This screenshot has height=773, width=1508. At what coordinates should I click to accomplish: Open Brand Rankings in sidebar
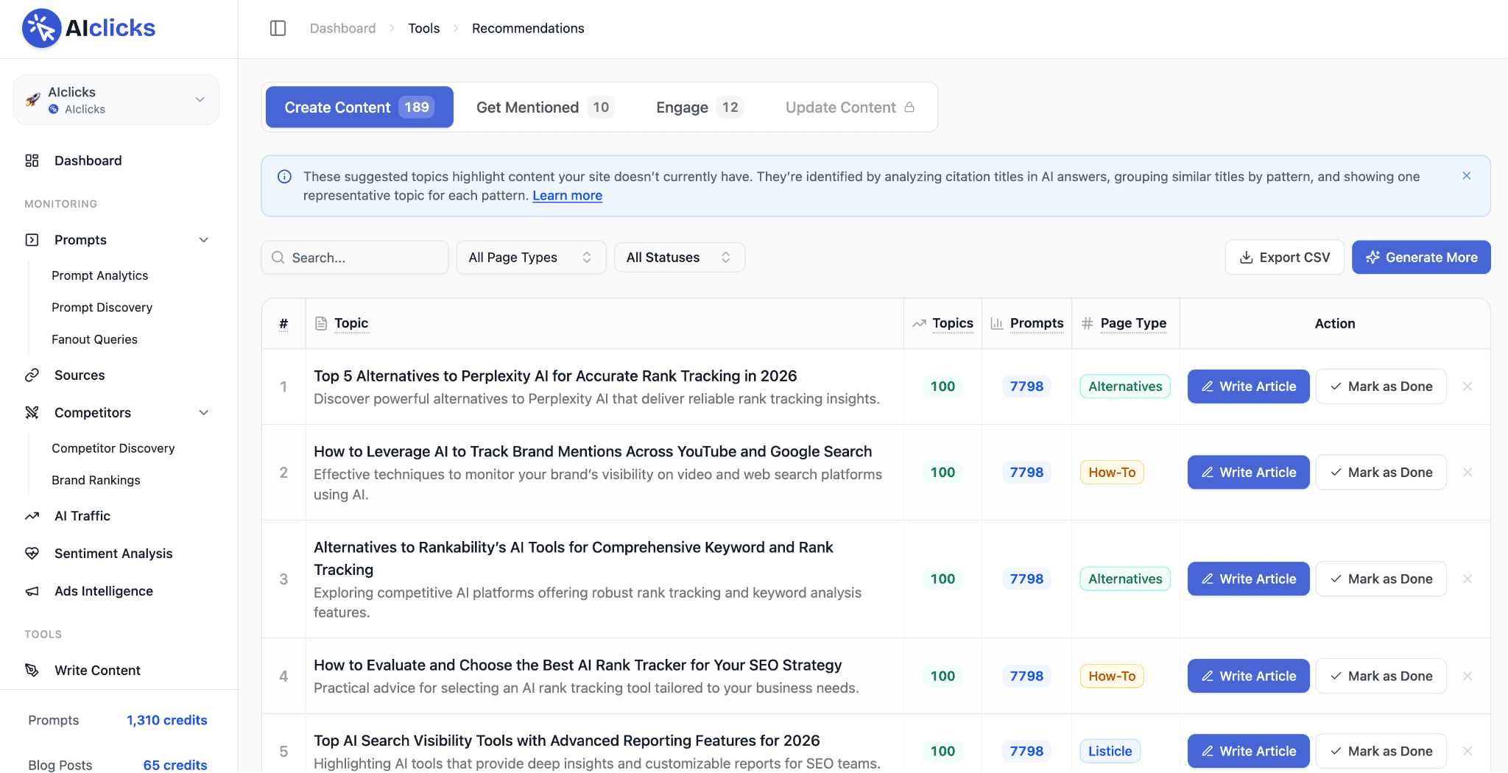coord(96,480)
